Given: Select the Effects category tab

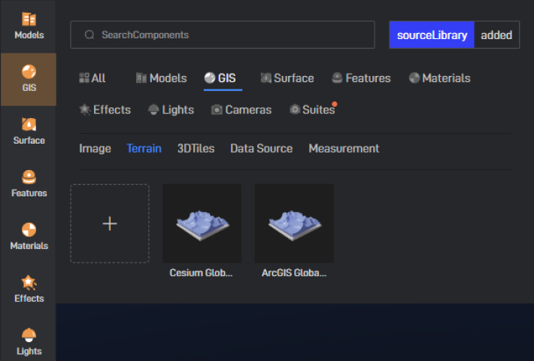Looking at the screenshot, I should [x=105, y=110].
